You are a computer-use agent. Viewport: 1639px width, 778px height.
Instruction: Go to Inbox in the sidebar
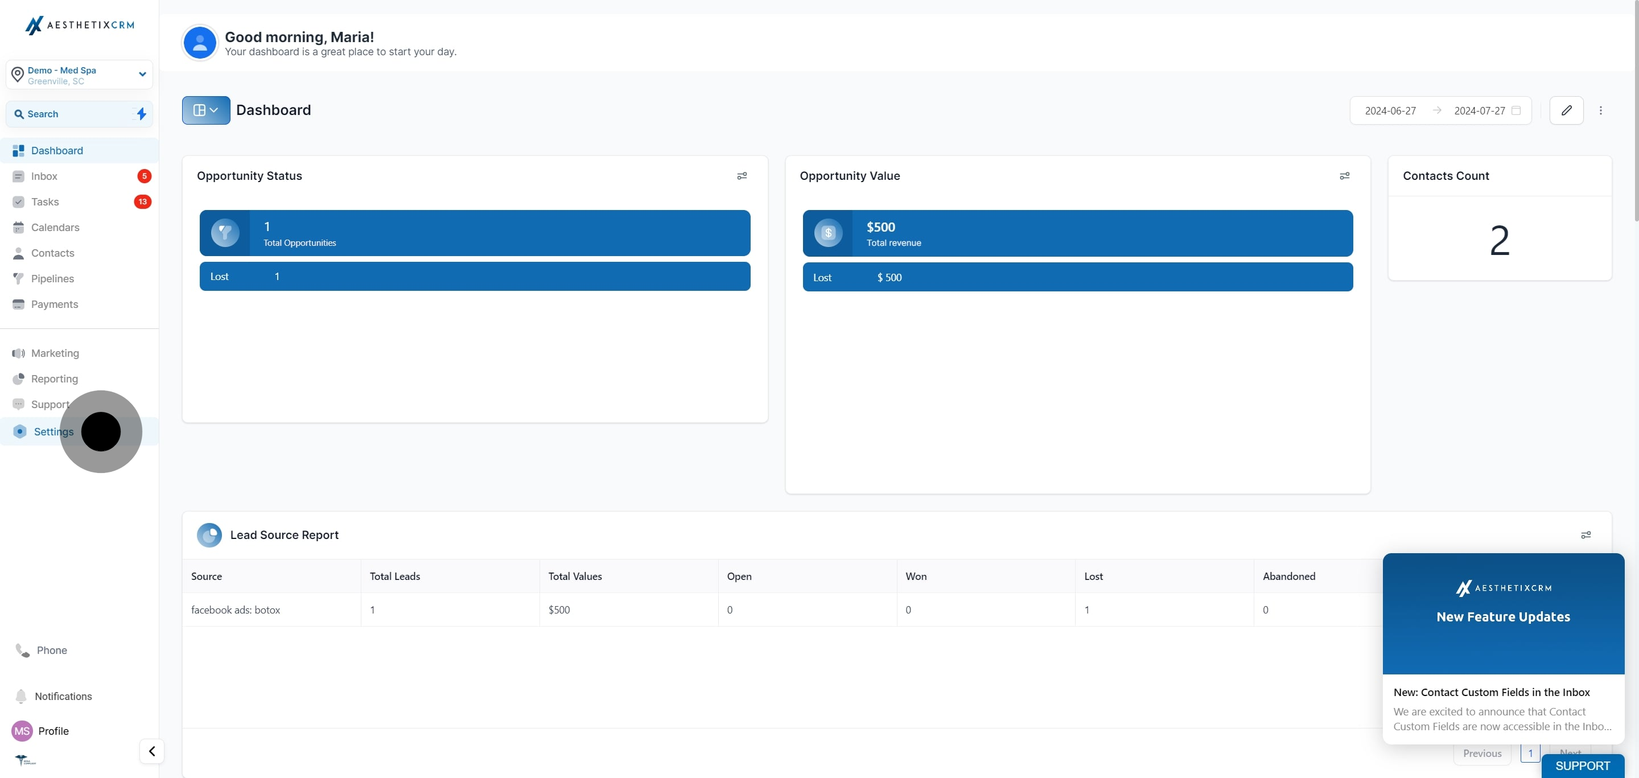click(44, 176)
